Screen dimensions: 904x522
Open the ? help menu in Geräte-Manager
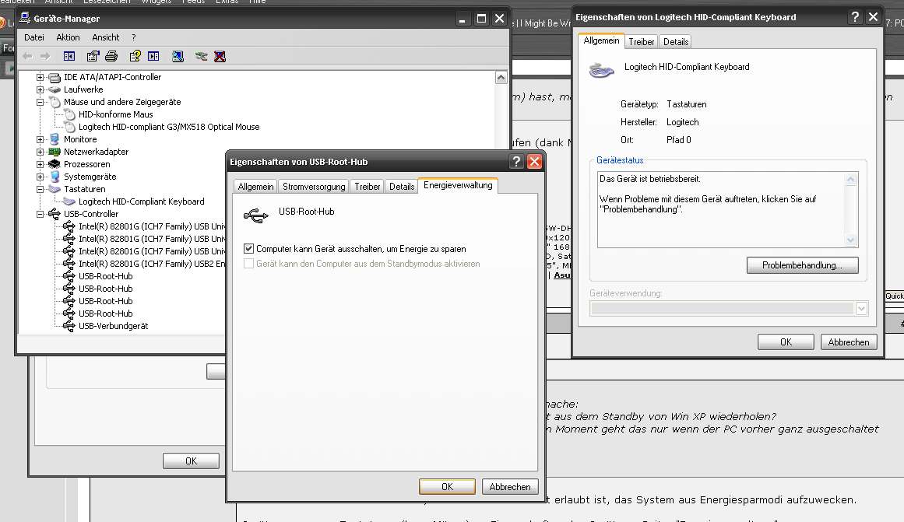[134, 37]
